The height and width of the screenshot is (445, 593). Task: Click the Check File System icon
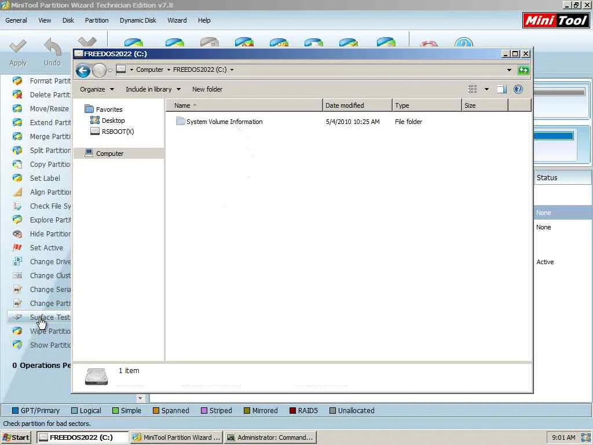pyautogui.click(x=17, y=206)
